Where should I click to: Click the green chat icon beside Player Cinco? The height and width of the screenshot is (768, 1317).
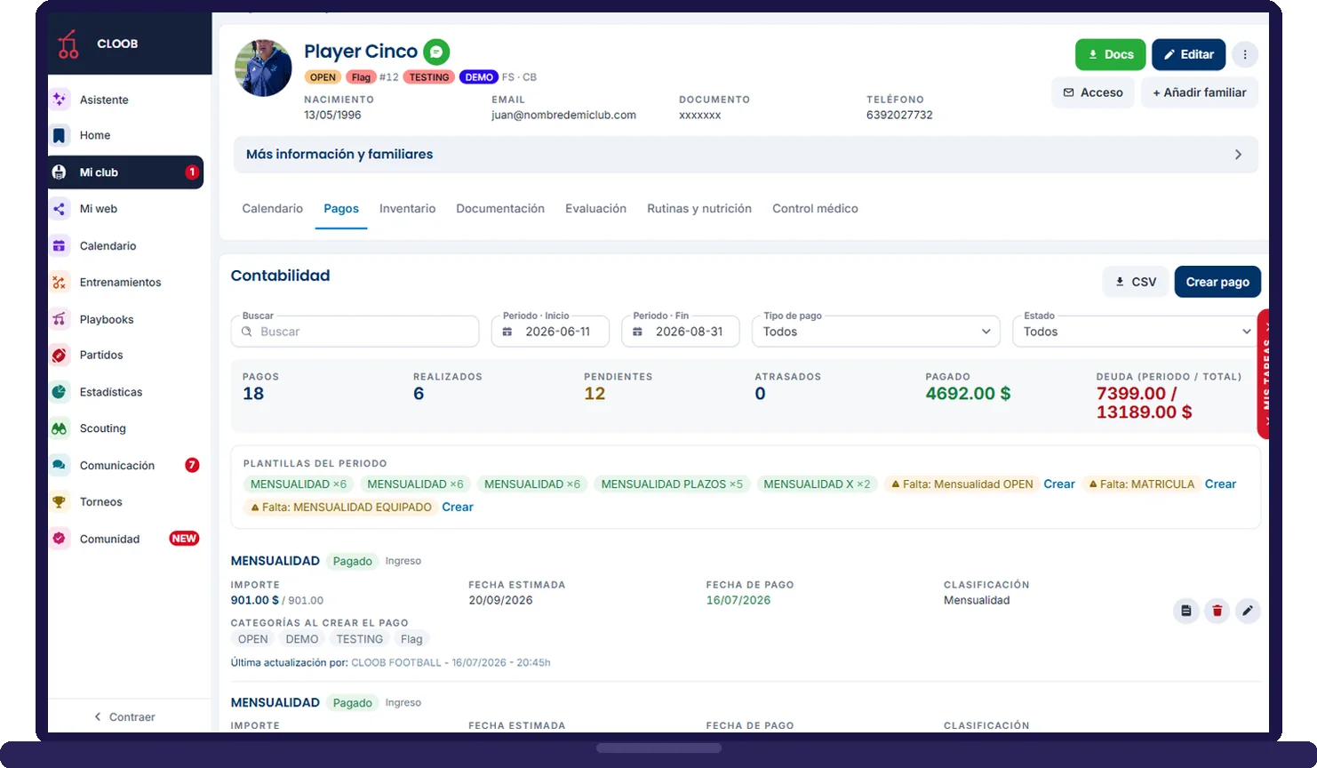pyautogui.click(x=436, y=52)
